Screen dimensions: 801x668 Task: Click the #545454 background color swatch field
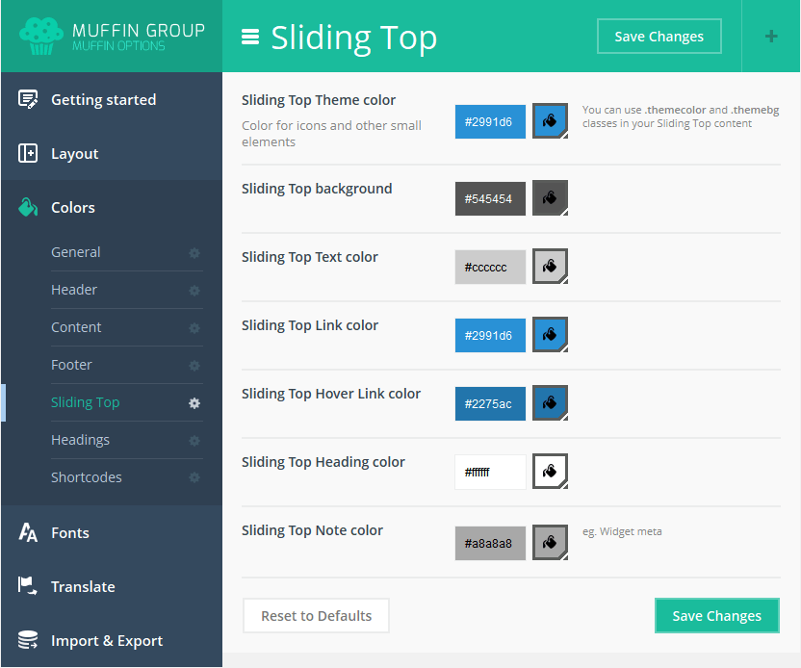(x=490, y=198)
